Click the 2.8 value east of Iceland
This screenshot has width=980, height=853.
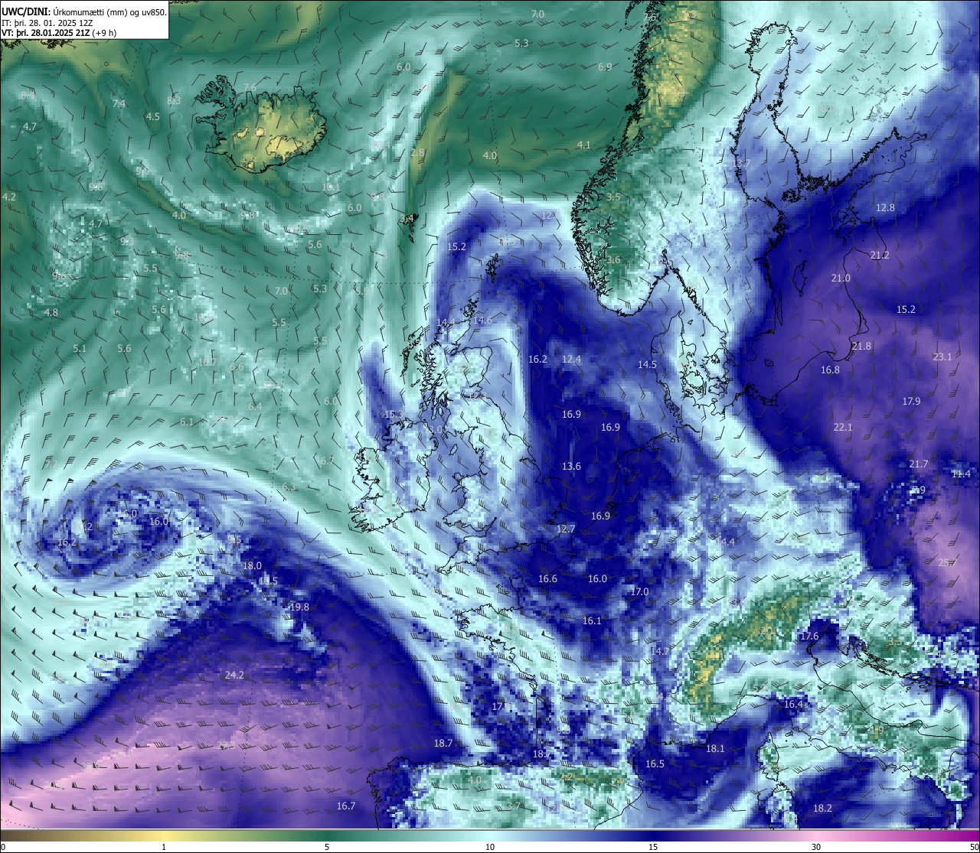click(x=417, y=153)
